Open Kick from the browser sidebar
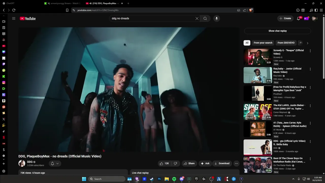The image size is (325, 183). 4,77
